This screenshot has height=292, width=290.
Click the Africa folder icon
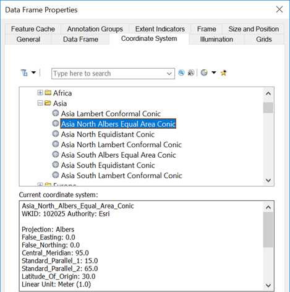pyautogui.click(x=48, y=93)
